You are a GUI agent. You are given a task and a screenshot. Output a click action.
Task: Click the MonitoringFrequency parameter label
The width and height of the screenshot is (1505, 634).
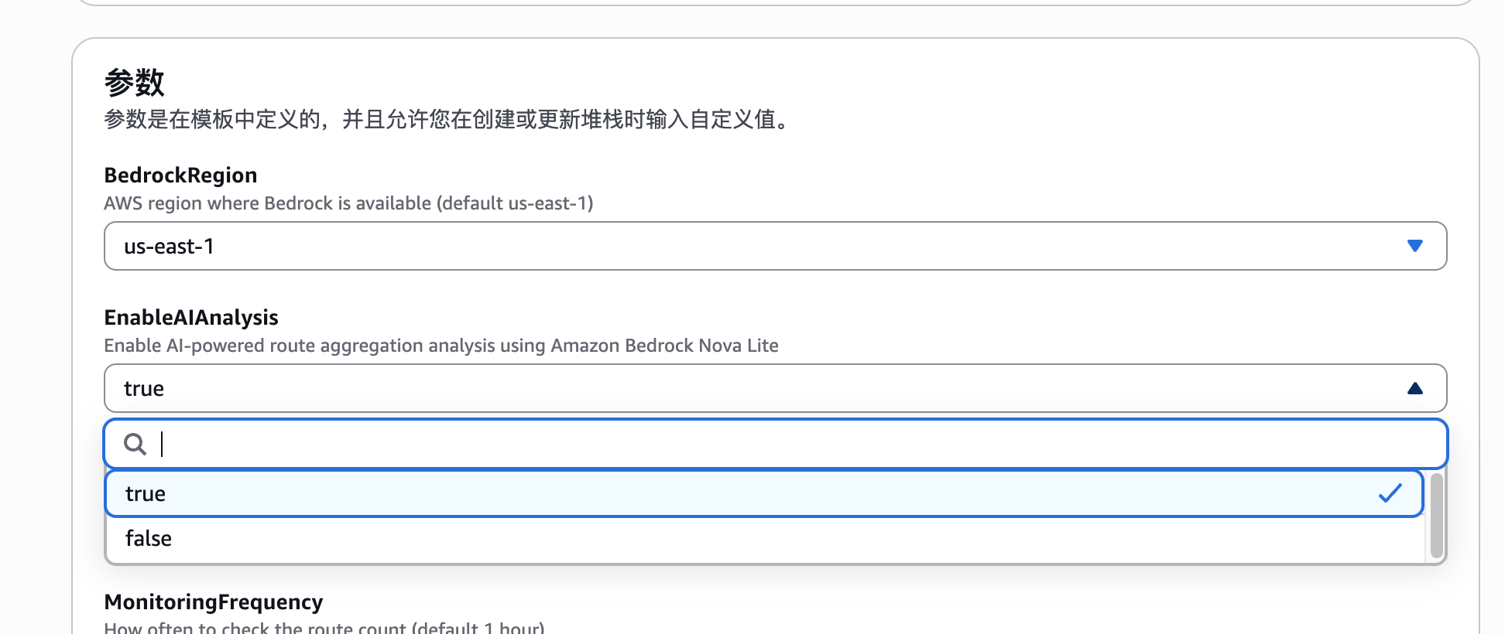(214, 602)
